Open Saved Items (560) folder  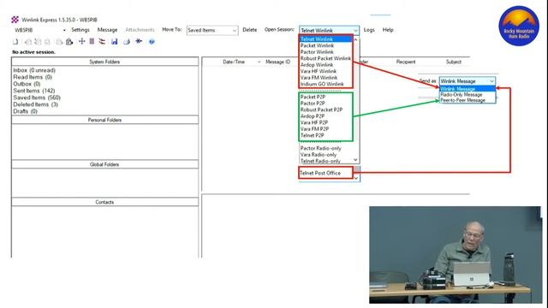point(37,98)
